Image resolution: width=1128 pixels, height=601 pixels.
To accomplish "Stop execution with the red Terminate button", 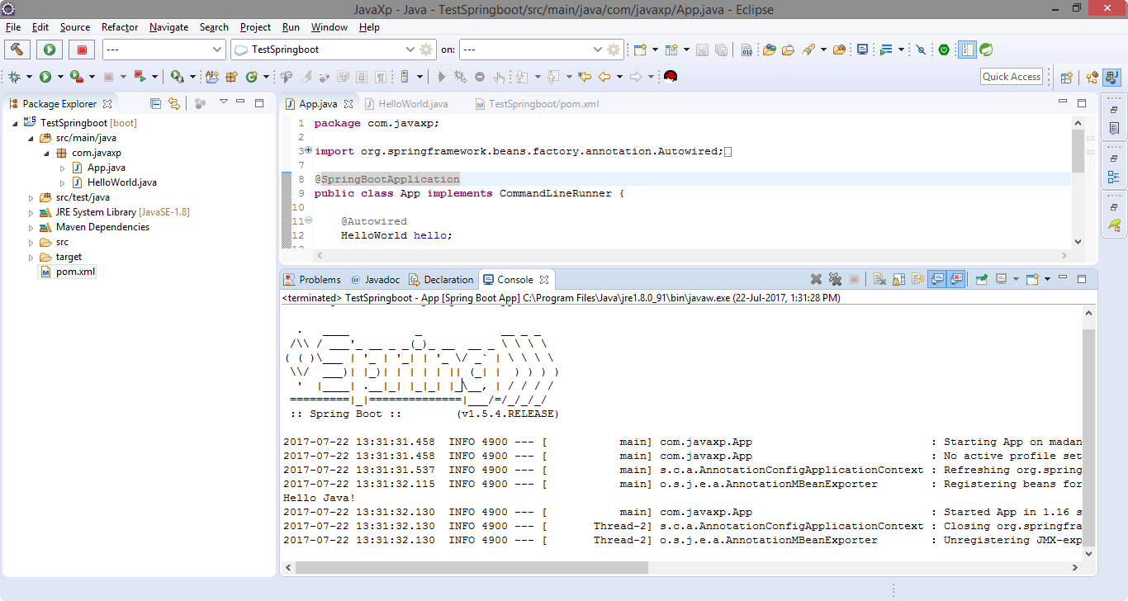I will click(82, 49).
